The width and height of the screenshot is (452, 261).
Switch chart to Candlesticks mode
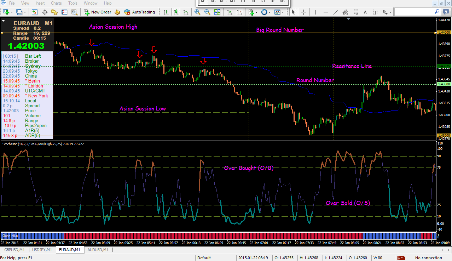(176, 12)
